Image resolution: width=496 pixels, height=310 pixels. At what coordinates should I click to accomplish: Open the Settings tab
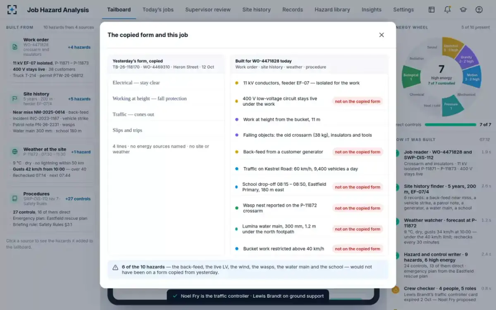point(403,10)
